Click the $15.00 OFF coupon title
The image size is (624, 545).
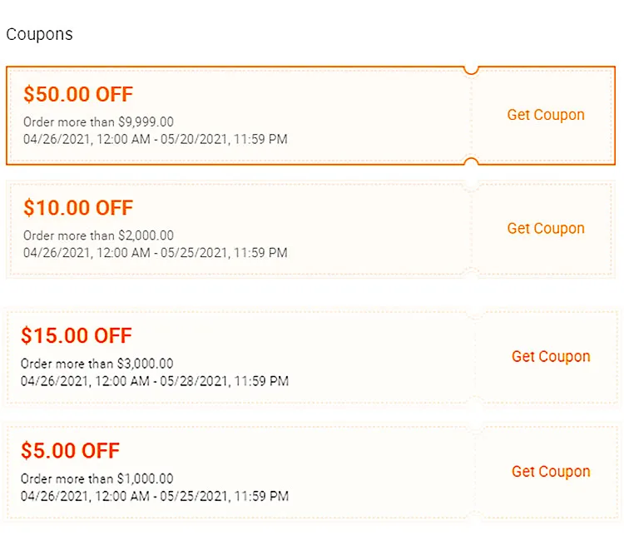pyautogui.click(x=77, y=335)
